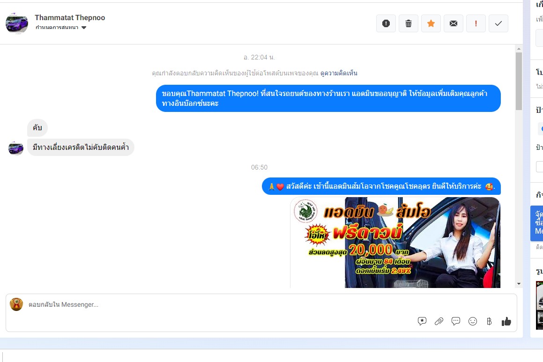Flag conversation with red exclamation icon
This screenshot has height=362, width=543.
[476, 23]
